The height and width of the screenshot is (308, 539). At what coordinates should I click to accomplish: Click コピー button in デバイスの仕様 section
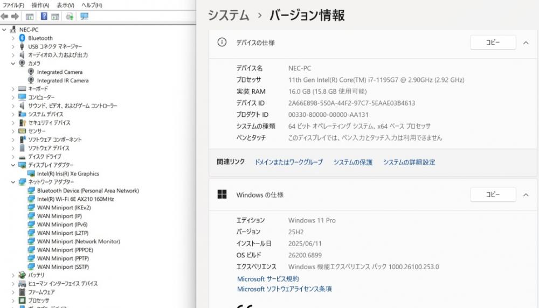(493, 43)
